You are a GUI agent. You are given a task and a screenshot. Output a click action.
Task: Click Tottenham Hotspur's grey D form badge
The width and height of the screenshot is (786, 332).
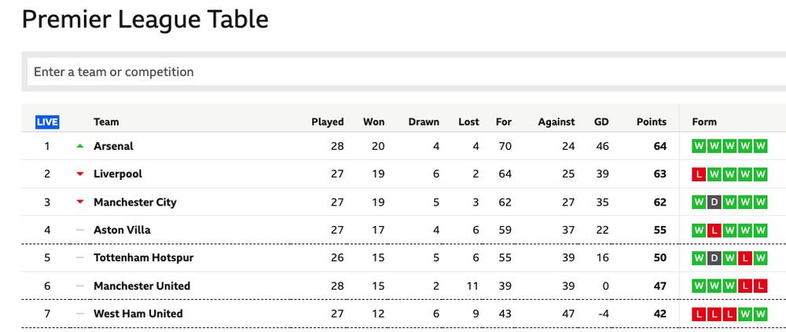[714, 258]
